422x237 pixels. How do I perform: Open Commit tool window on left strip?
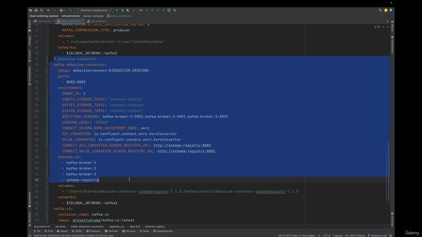pos(30,57)
